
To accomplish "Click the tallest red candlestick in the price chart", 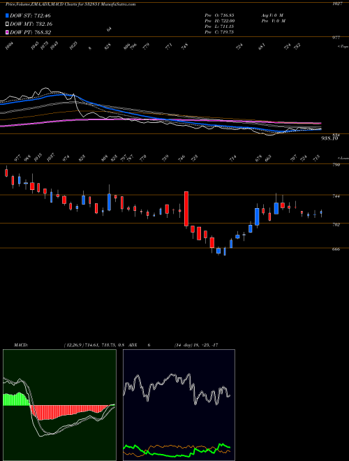I will 186,209.
